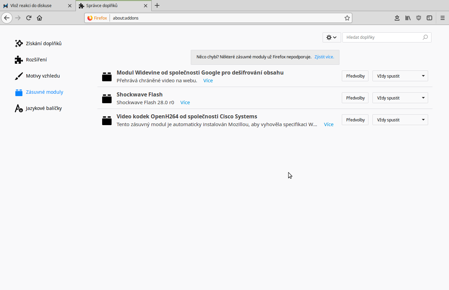The width and height of the screenshot is (449, 290).
Task: Open Motivy vzhledu section
Action: point(43,76)
